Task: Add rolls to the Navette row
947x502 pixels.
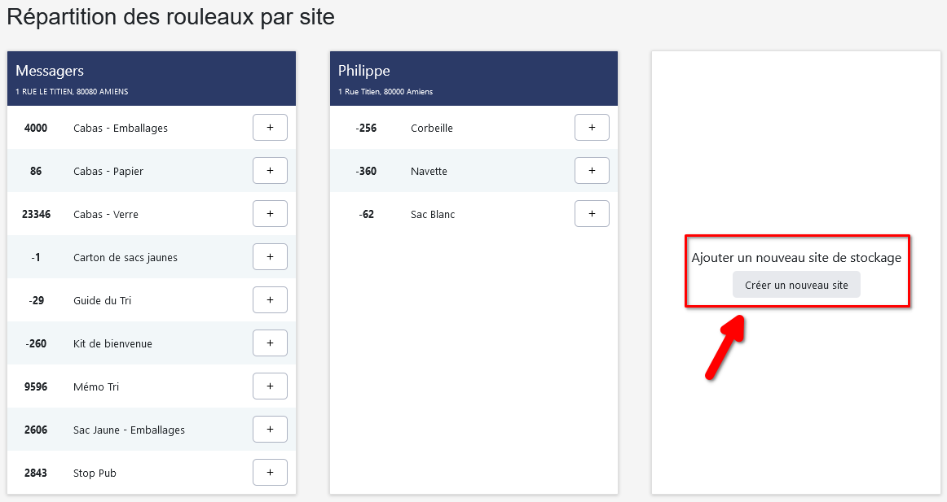Action: [592, 171]
